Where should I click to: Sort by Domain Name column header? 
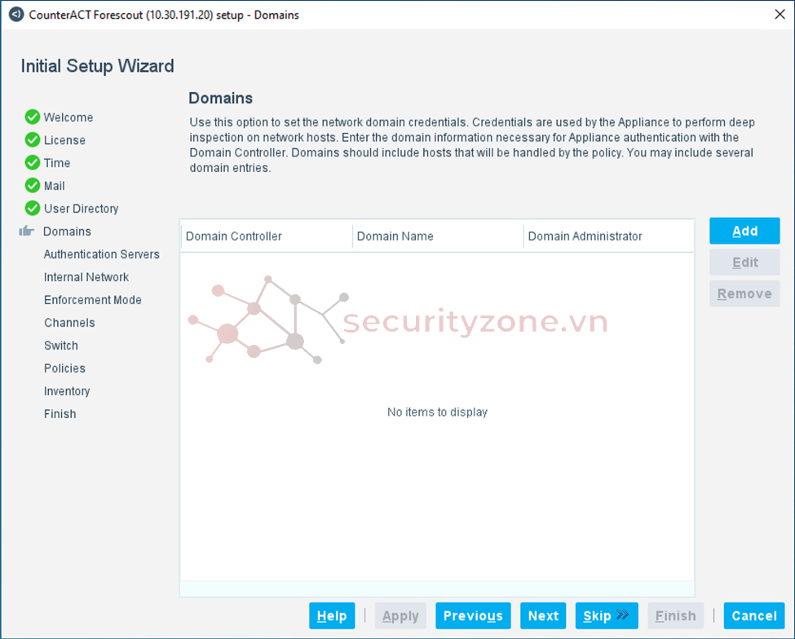click(438, 236)
